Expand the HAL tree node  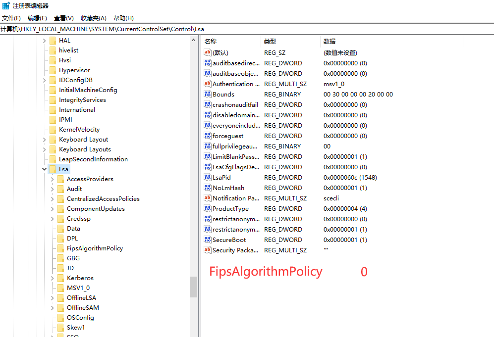click(45, 41)
